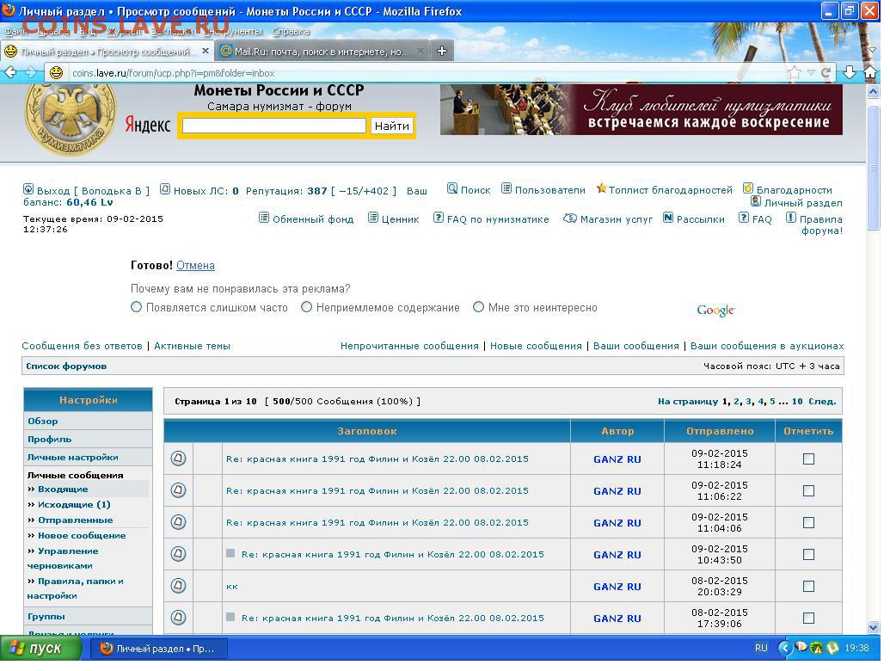Click the exclamation icon beside Правила форума
The image size is (890, 671).
coord(790,218)
